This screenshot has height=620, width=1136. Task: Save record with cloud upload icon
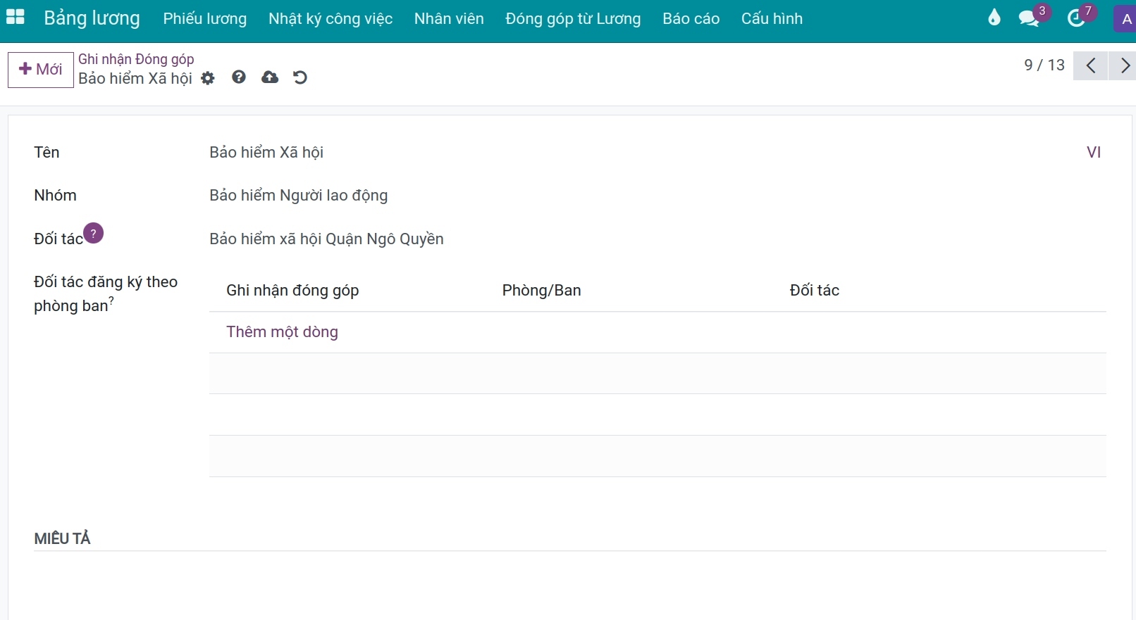[270, 77]
